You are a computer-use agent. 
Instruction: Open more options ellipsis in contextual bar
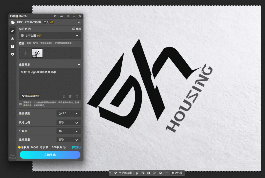[x=166, y=173]
